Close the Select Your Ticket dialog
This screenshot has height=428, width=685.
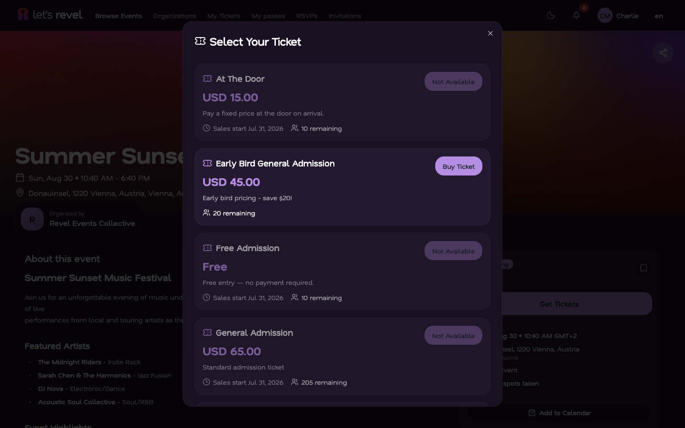coord(490,33)
